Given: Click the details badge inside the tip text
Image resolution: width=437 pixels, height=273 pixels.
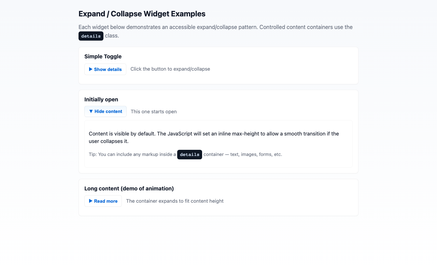Looking at the screenshot, I should tap(189, 154).
